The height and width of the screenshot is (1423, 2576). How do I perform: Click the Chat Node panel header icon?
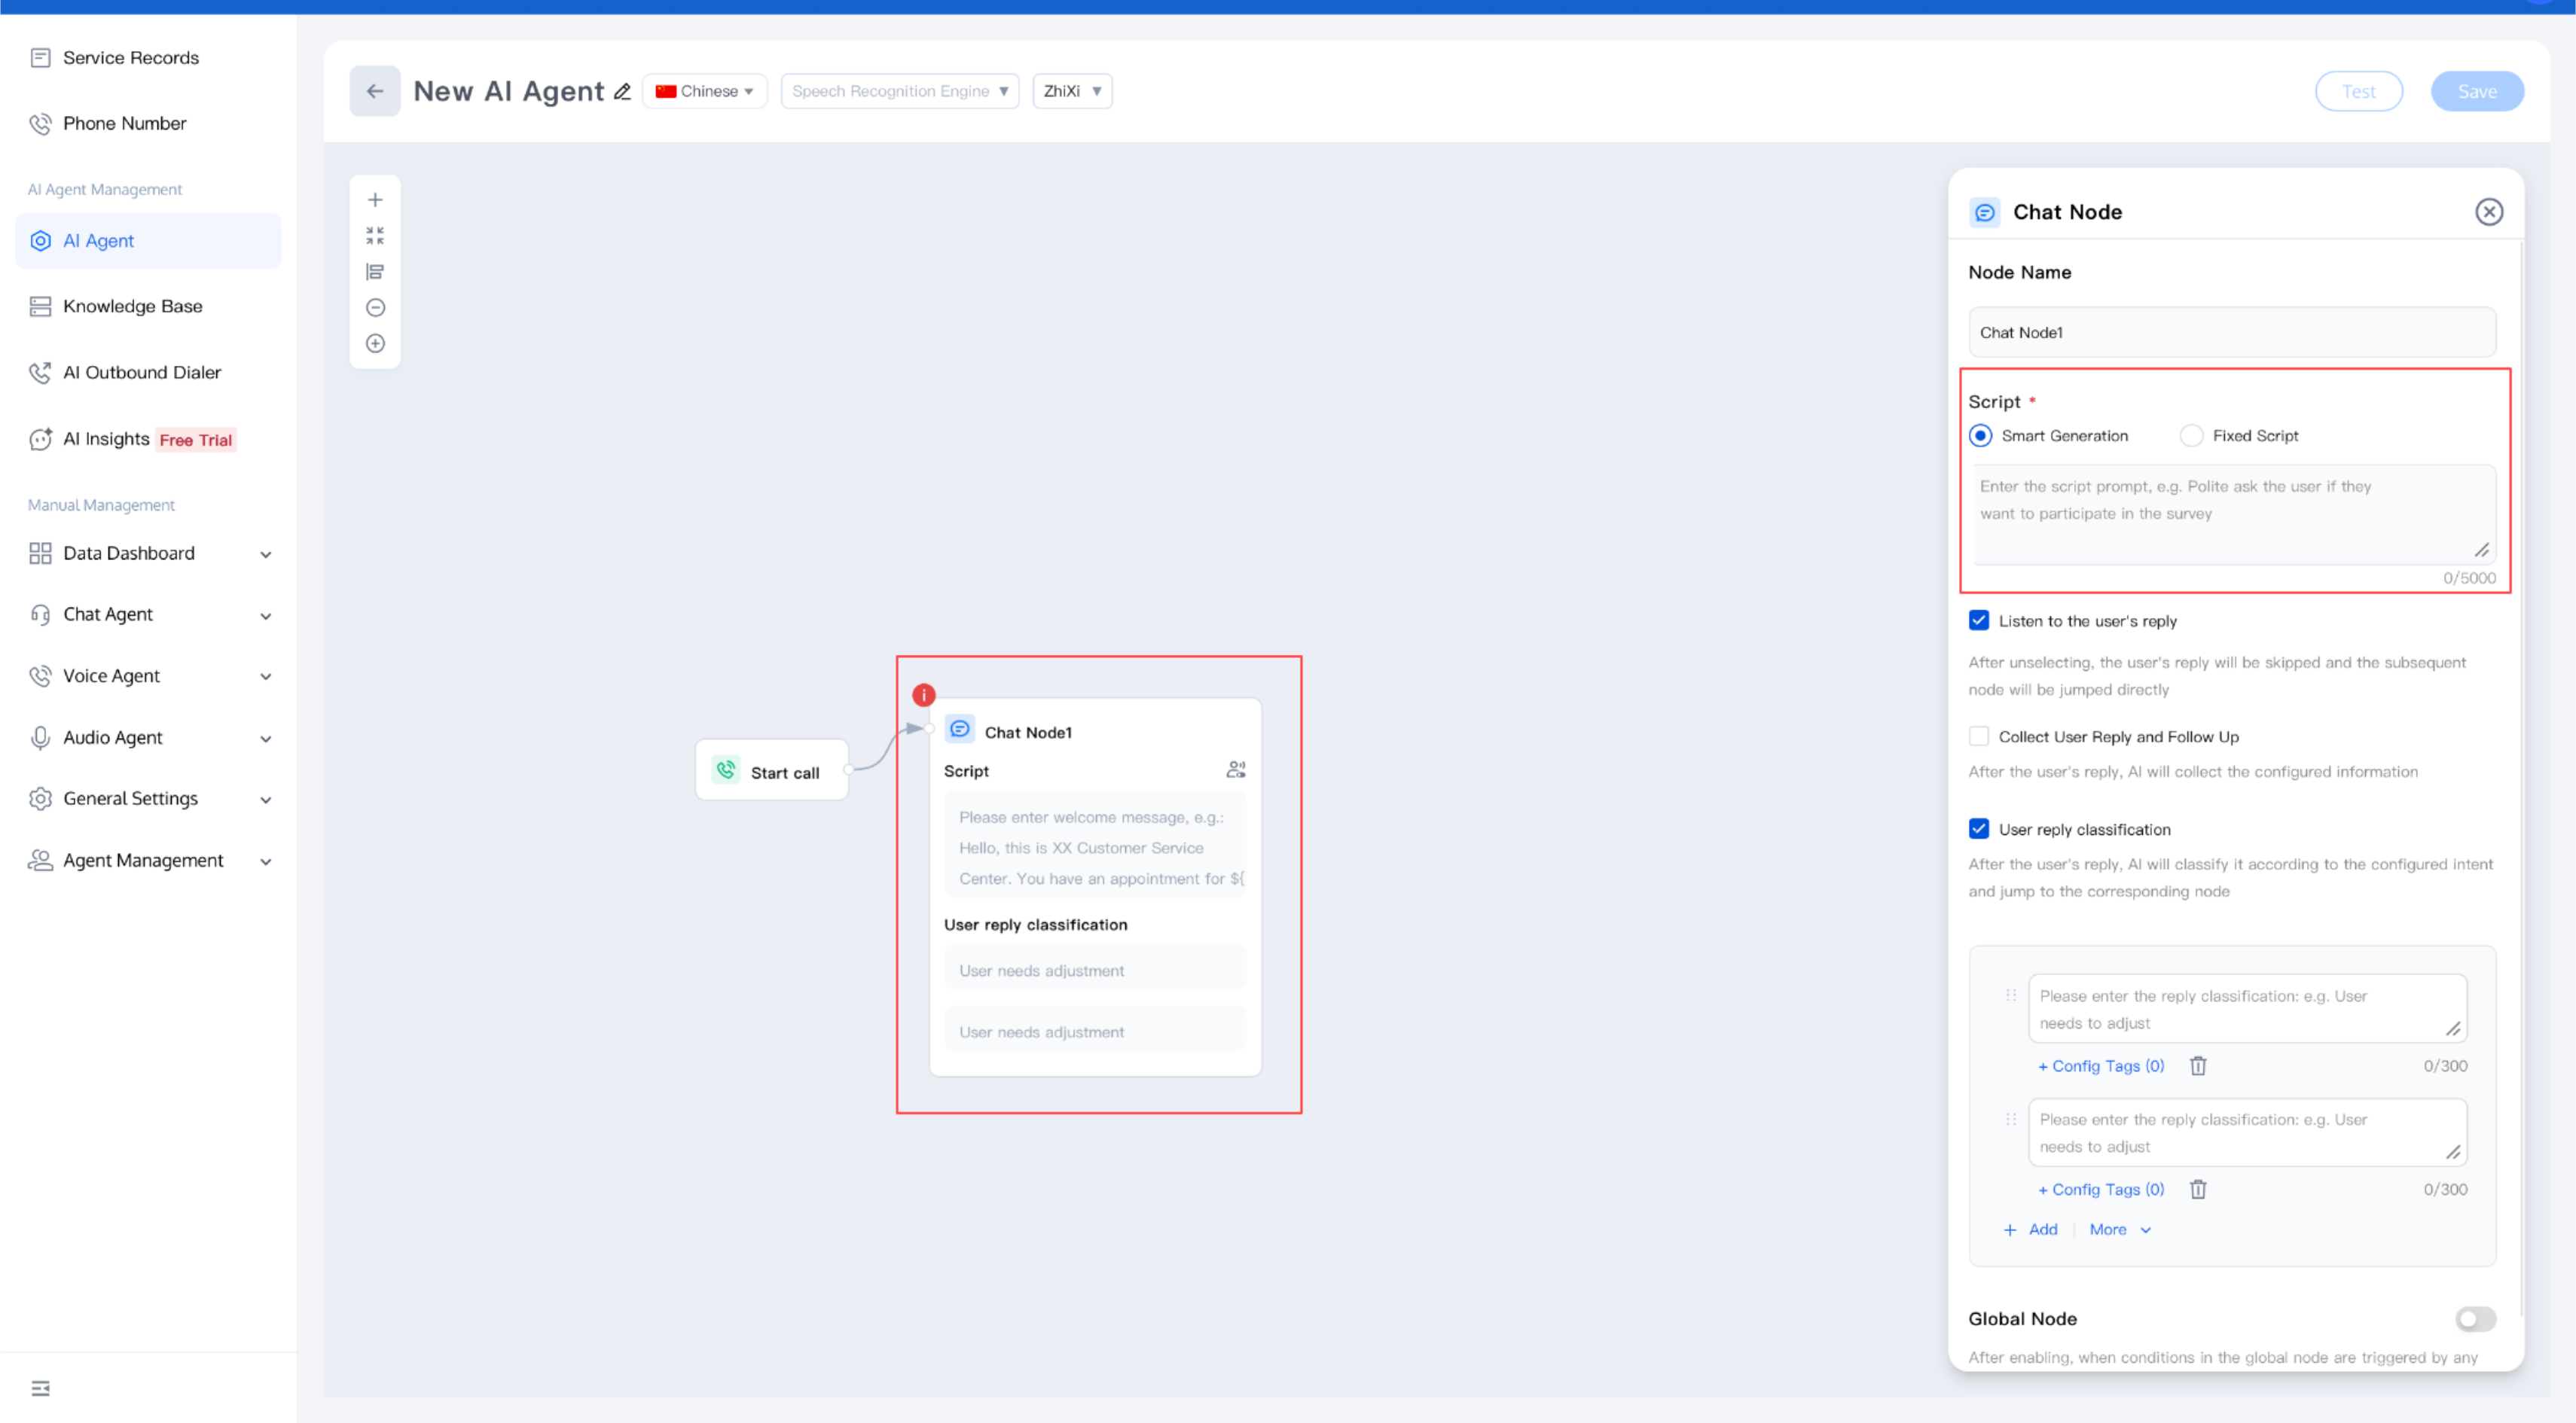(x=1985, y=212)
